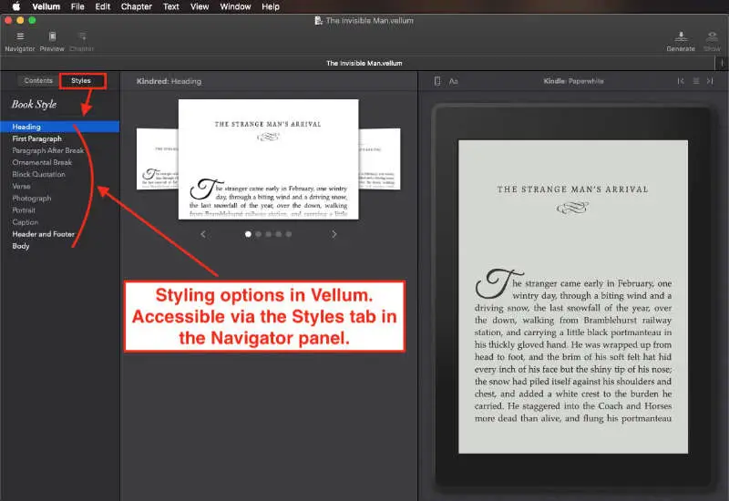Open the Edit menu
Viewport: 729px width, 501px height.
[x=103, y=6]
